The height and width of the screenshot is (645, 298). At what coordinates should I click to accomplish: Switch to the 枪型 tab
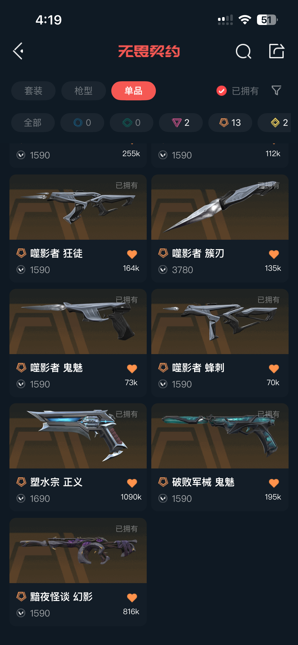(x=84, y=91)
